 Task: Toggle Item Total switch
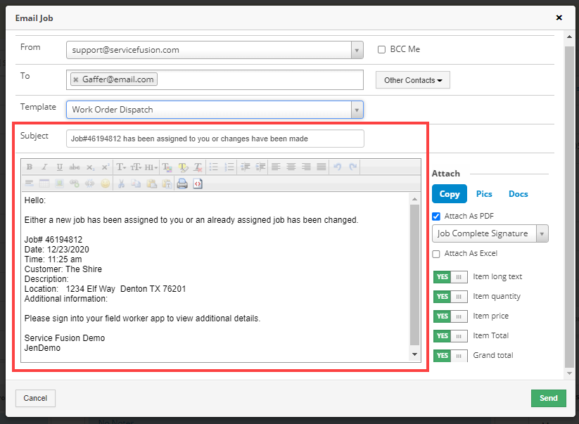tap(450, 336)
